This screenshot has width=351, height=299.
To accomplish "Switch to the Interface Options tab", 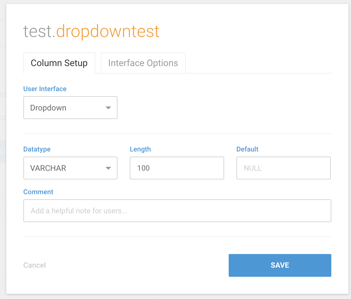I will [143, 63].
